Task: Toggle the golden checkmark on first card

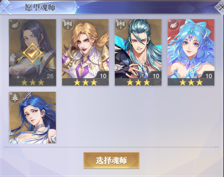Action: pyautogui.click(x=32, y=53)
